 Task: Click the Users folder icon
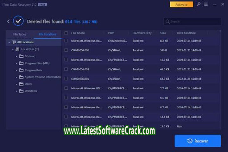[21, 84]
